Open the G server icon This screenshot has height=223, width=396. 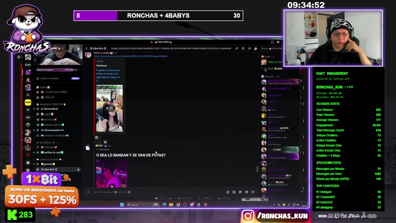point(28,95)
